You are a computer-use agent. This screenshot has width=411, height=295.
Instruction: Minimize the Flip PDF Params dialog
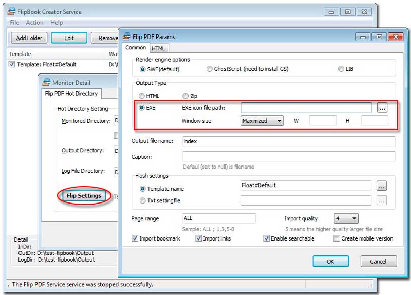363,37
